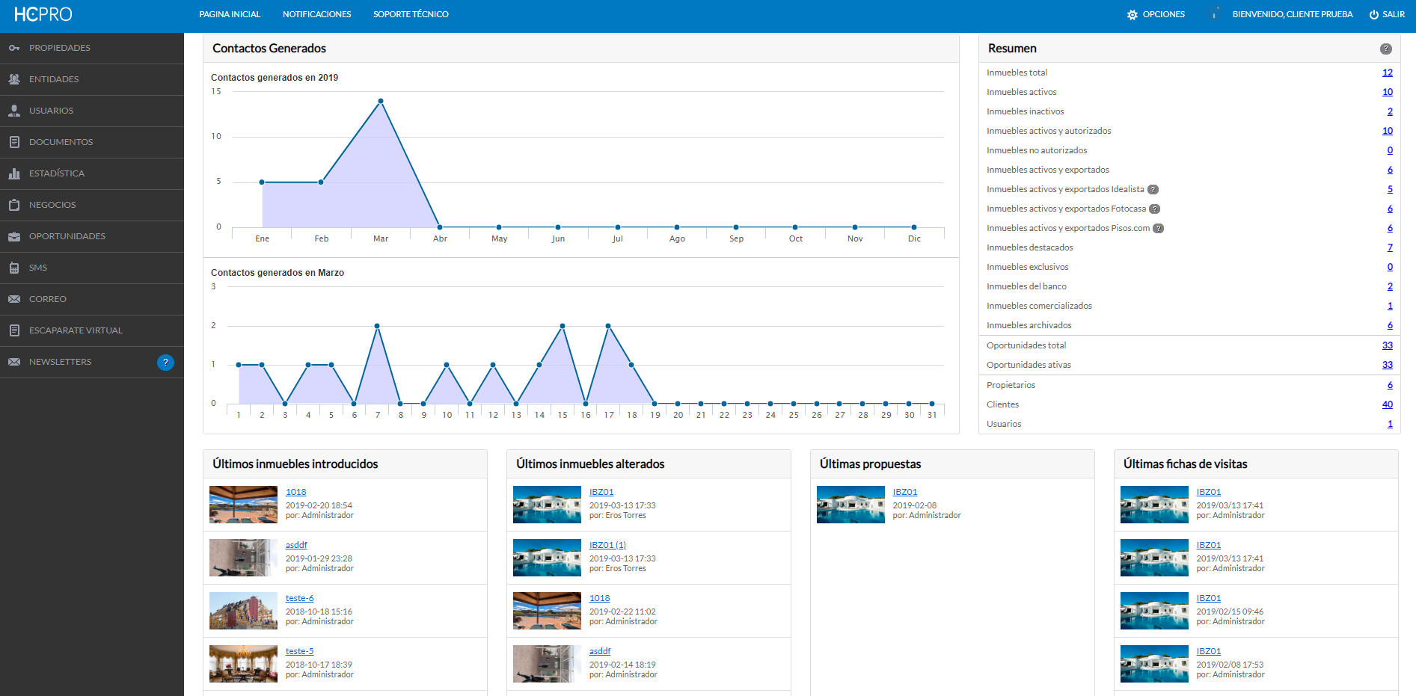The width and height of the screenshot is (1416, 696).
Task: Open Propietarios count link
Action: pos(1391,385)
